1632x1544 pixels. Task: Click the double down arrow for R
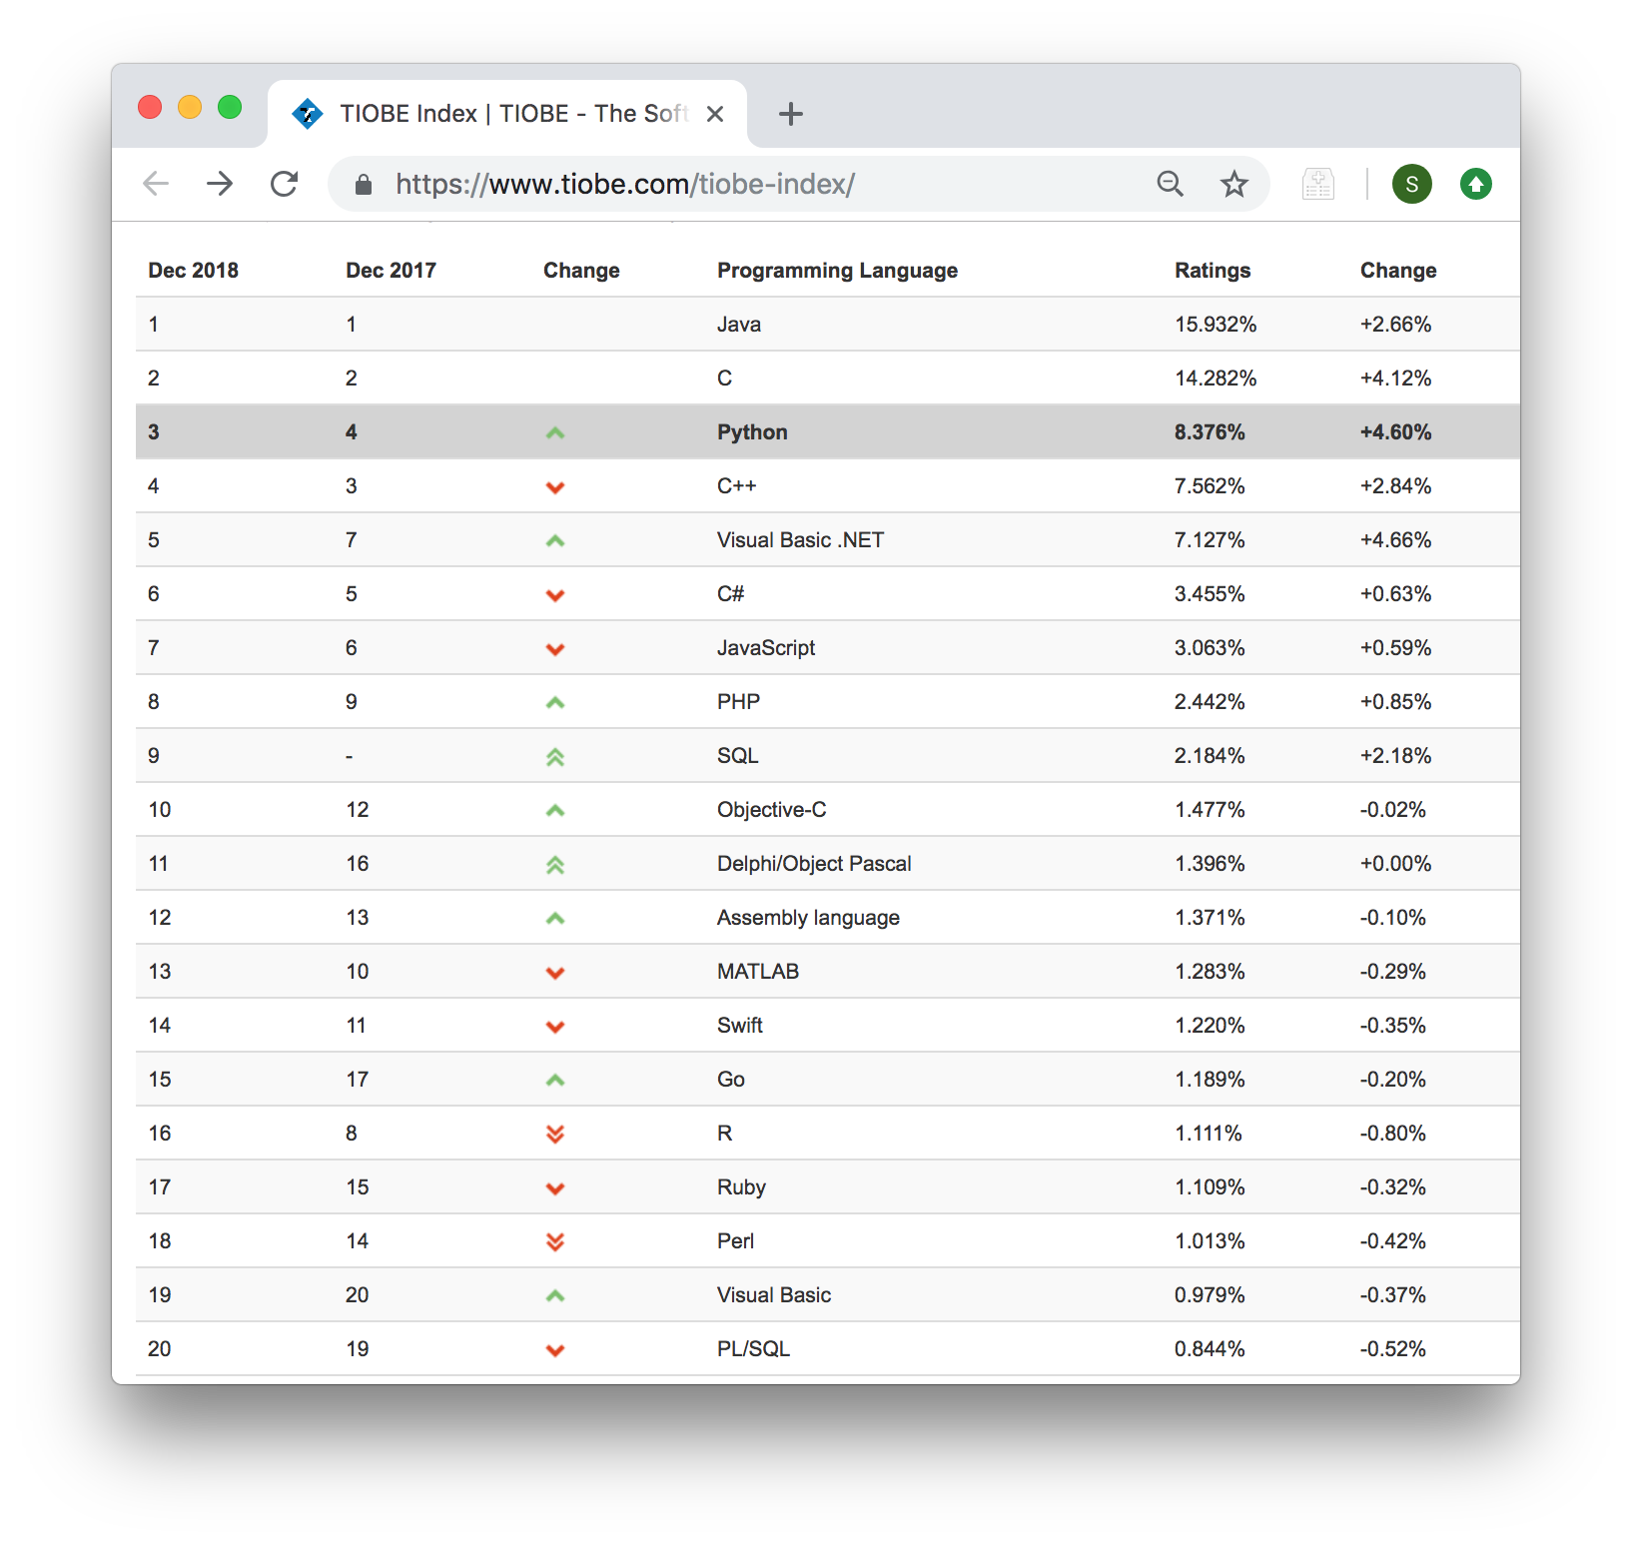point(555,1134)
